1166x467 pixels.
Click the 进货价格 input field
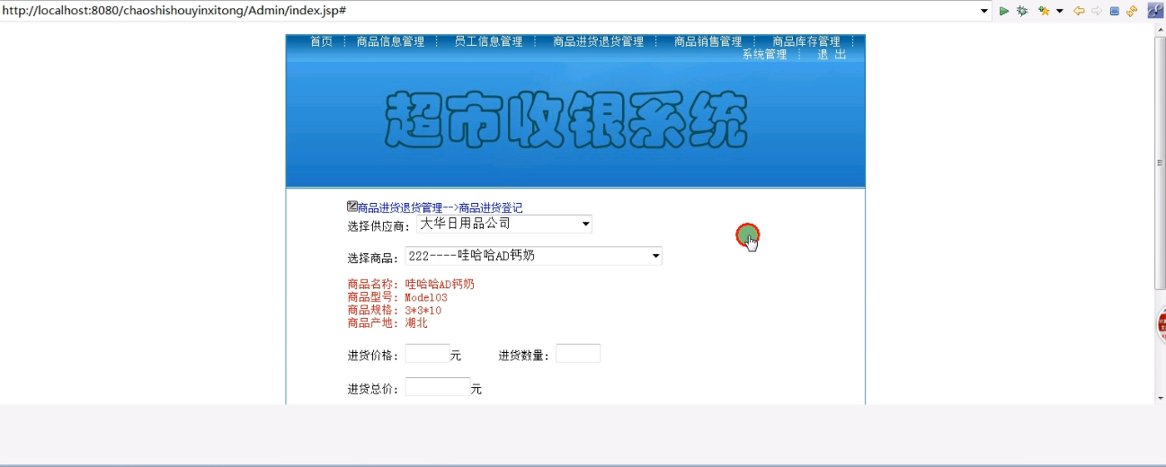(x=427, y=354)
